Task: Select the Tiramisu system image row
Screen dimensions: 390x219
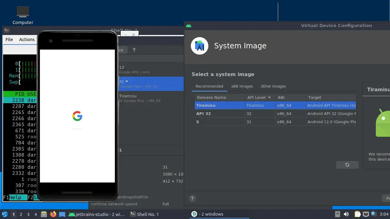Action: pyautogui.click(x=275, y=106)
